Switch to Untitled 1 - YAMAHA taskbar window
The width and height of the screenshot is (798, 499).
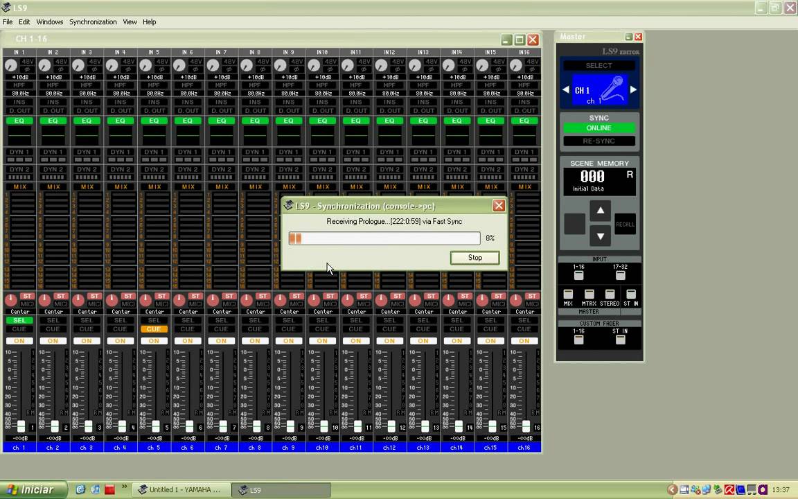(x=181, y=490)
